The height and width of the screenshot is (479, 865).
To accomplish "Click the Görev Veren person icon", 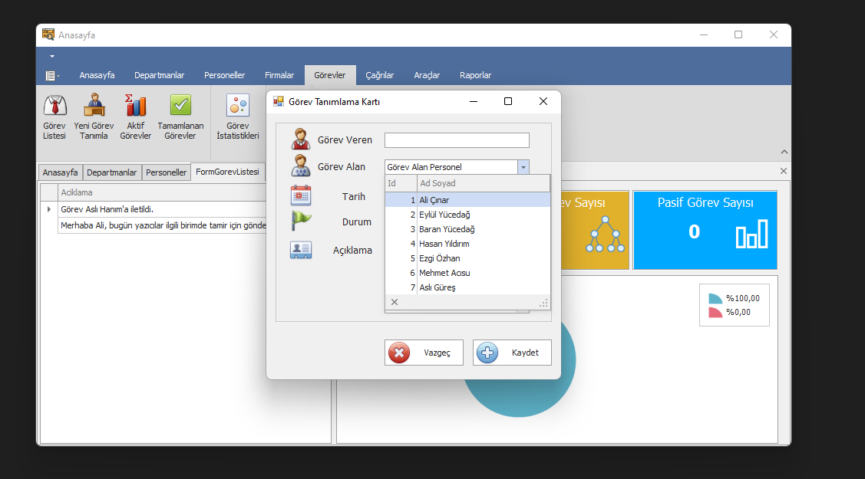I will tap(301, 139).
